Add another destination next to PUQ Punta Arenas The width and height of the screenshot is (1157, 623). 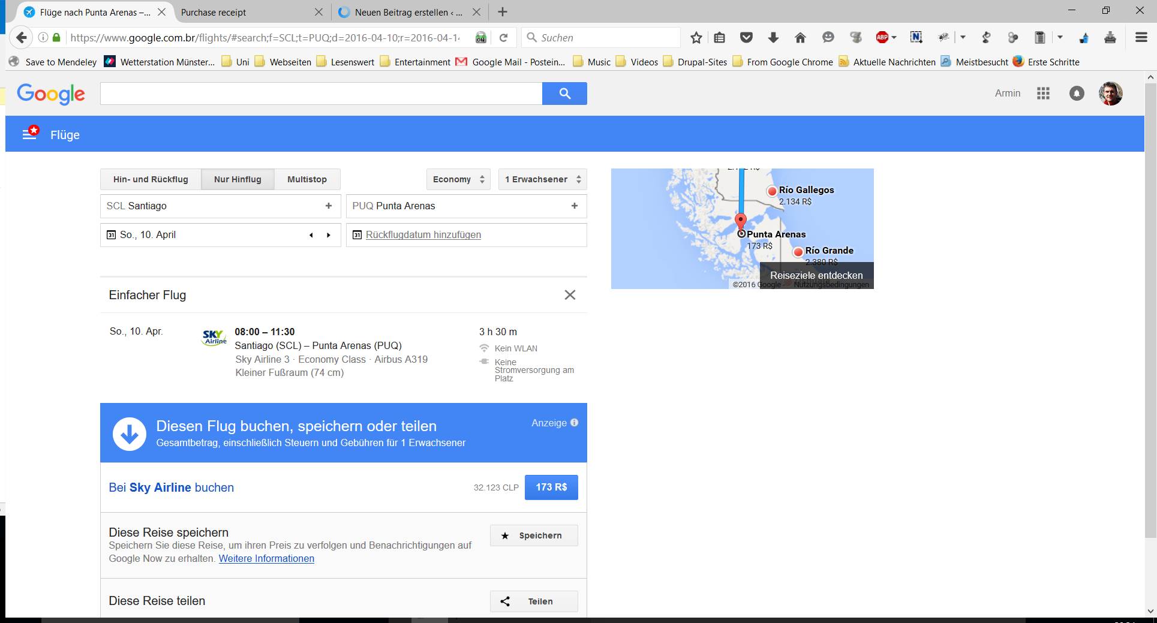coord(575,206)
